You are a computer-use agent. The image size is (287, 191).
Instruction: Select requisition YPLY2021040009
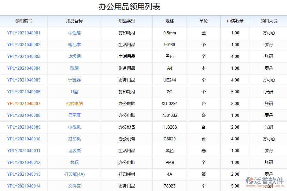(24, 127)
